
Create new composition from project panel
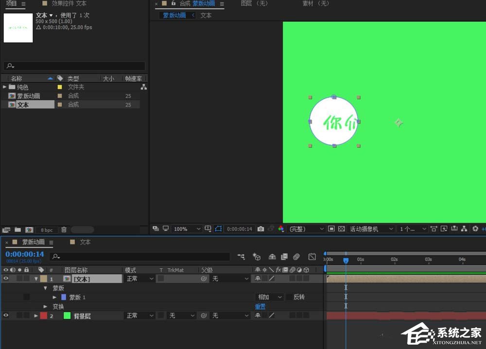pyautogui.click(x=29, y=229)
